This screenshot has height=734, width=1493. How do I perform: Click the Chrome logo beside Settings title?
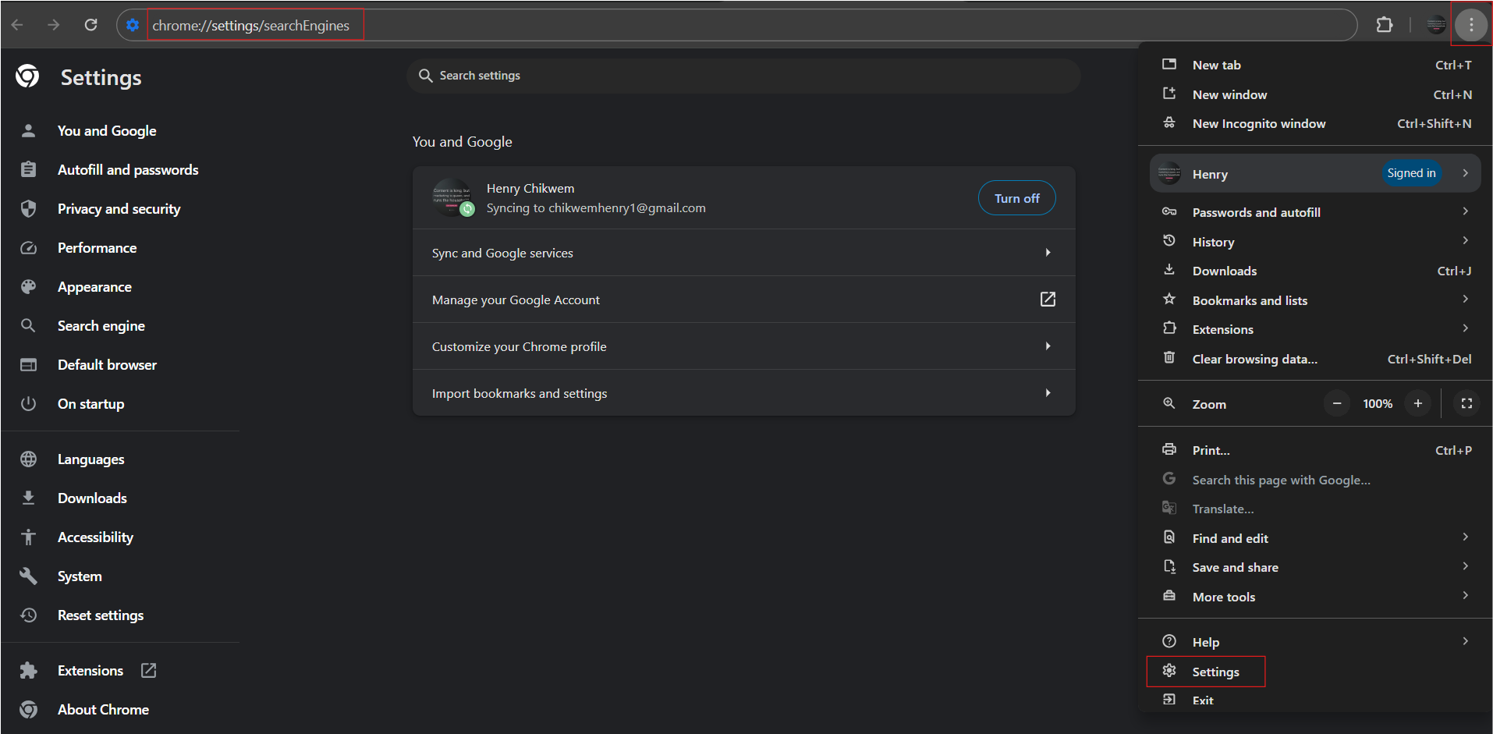27,76
